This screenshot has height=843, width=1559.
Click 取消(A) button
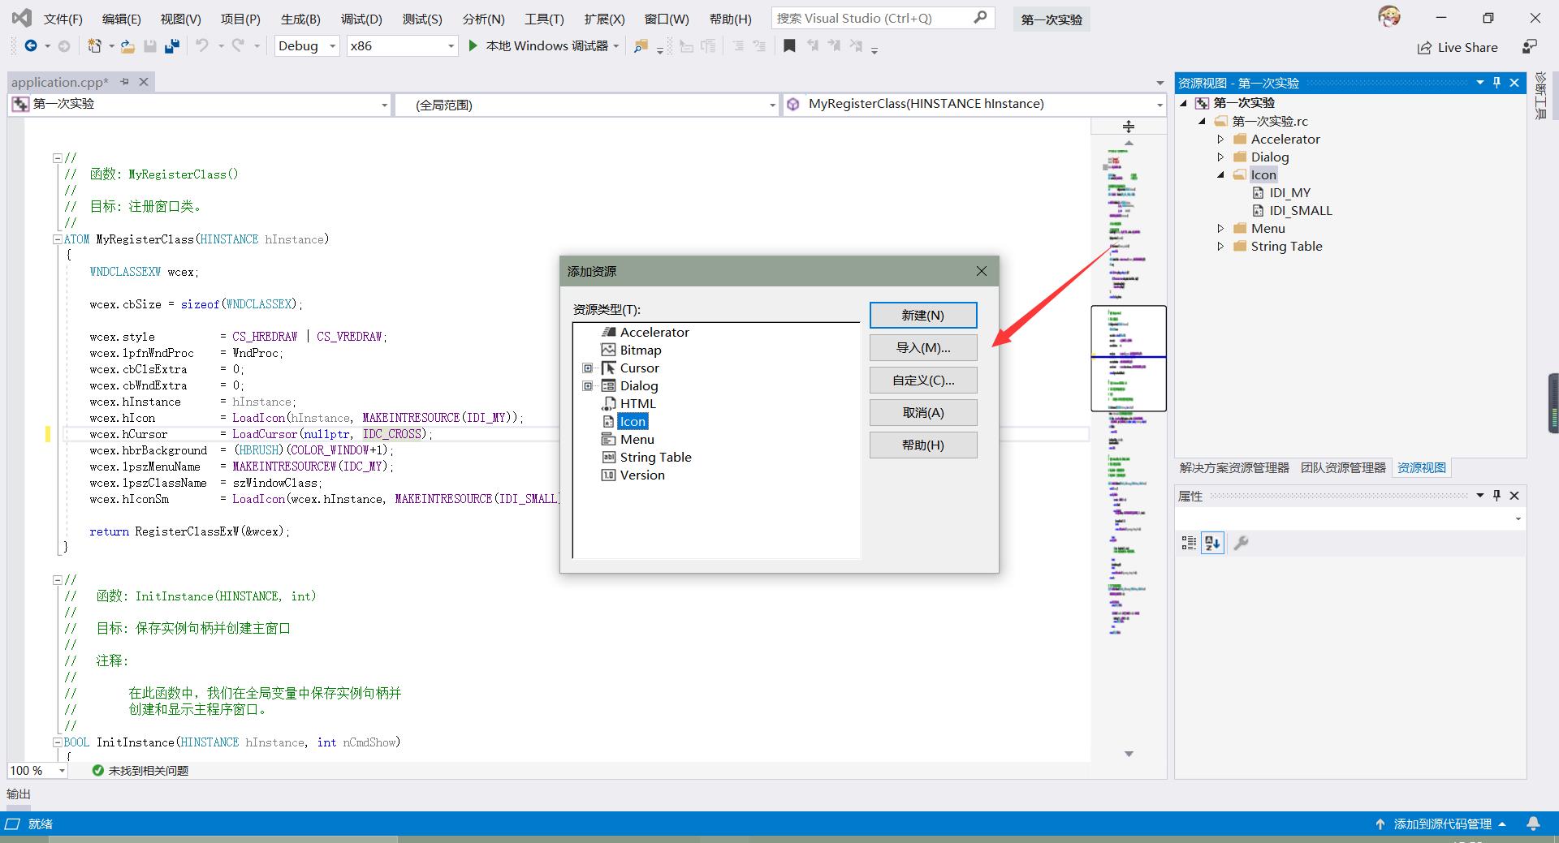(923, 413)
